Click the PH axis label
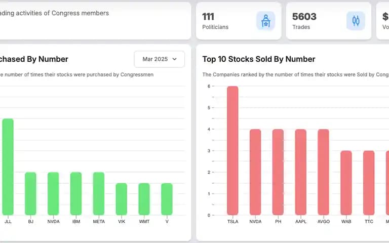The height and width of the screenshot is (243, 389). point(278,221)
